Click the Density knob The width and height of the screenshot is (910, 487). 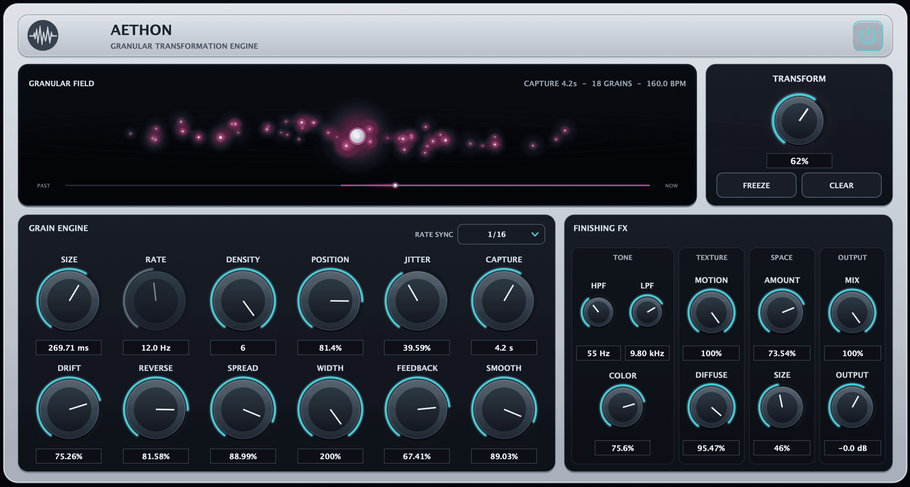point(243,301)
